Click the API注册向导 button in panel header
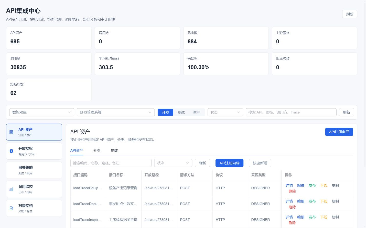The width and height of the screenshot is (366, 228). pyautogui.click(x=339, y=132)
